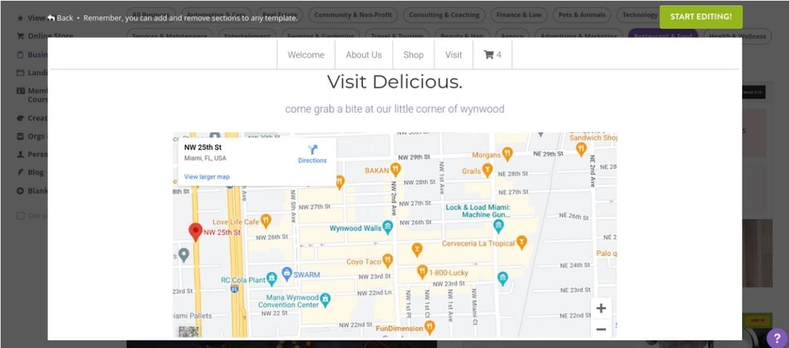
Task: Zoom in the map with plus button
Action: pos(601,308)
